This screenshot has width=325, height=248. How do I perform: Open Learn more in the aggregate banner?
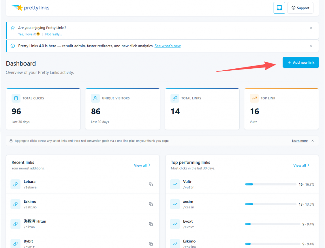300,141
